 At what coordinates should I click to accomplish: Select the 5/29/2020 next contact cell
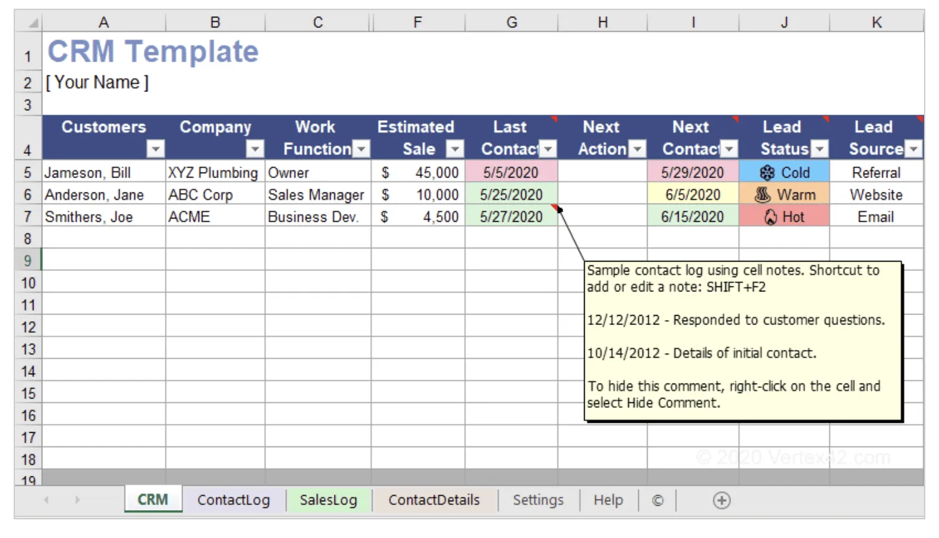pyautogui.click(x=693, y=172)
